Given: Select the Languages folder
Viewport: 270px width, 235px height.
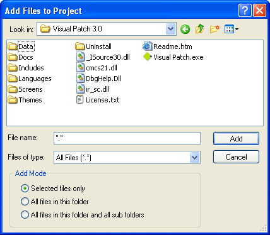Looking at the screenshot, I should (x=30, y=79).
